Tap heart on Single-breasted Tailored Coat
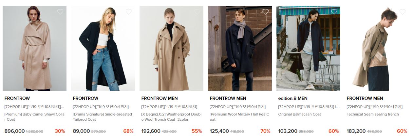The height and width of the screenshot is (139, 413). pos(129,12)
